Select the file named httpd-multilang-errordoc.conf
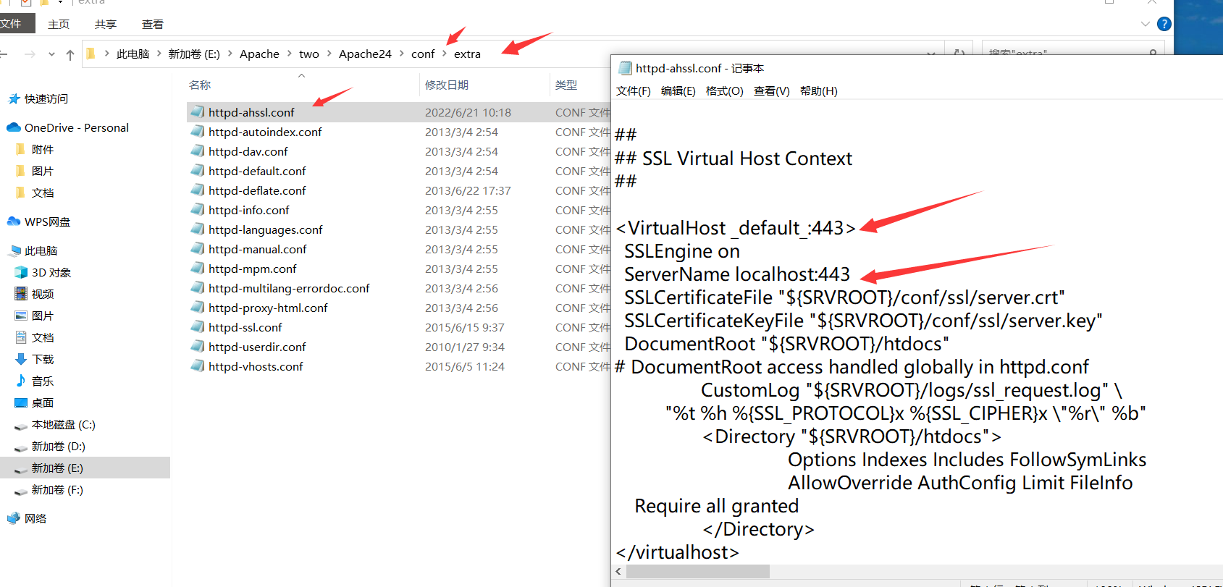This screenshot has height=587, width=1223. (289, 288)
